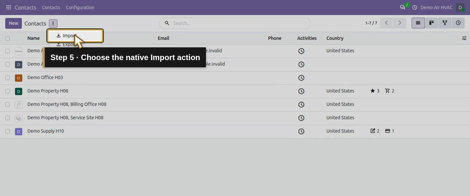Click the Contacts app title in navbar
The height and width of the screenshot is (196, 470).
pos(25,7)
